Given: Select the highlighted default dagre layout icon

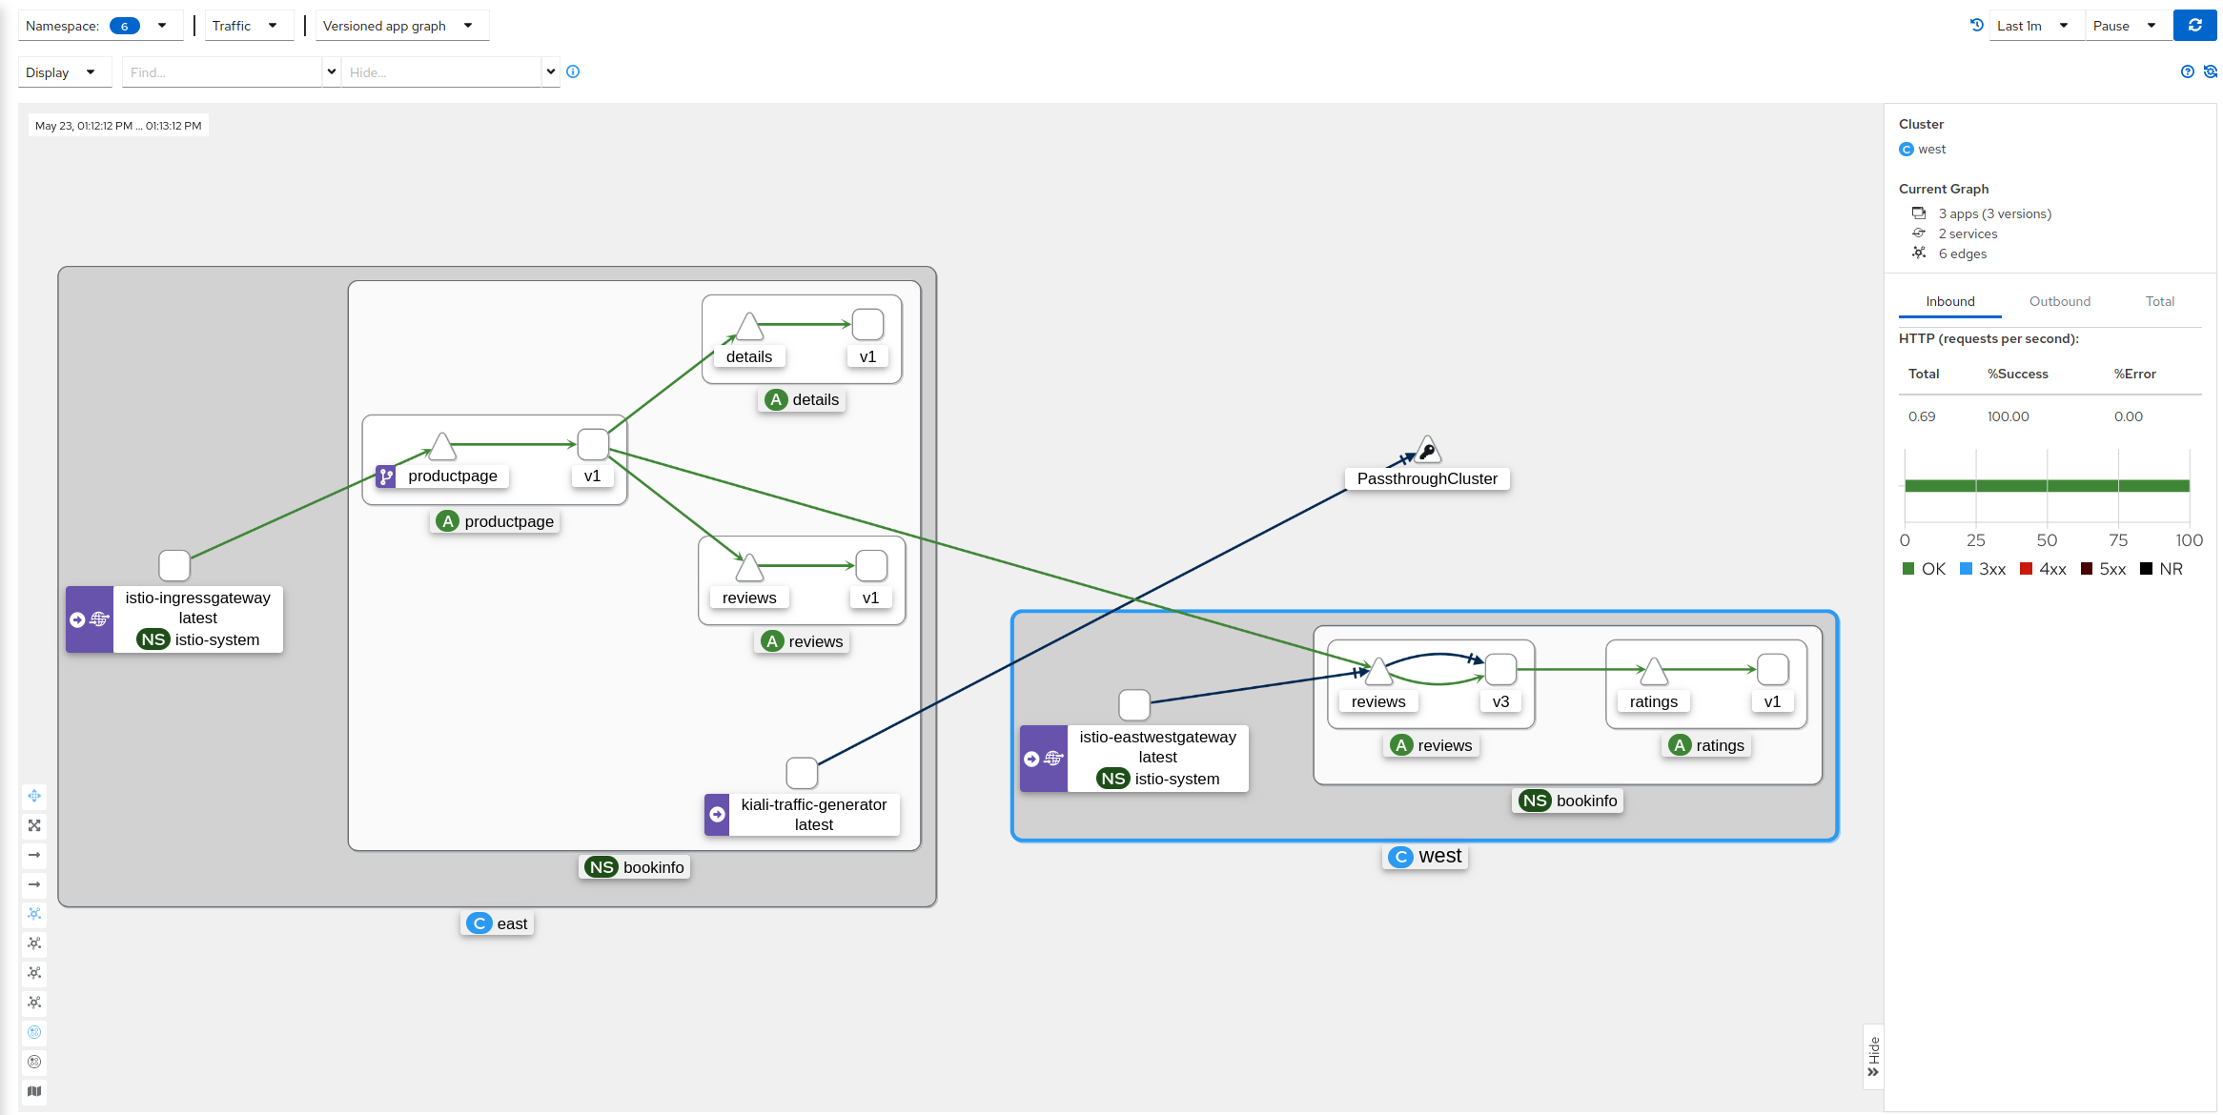Looking at the screenshot, I should click(x=34, y=914).
